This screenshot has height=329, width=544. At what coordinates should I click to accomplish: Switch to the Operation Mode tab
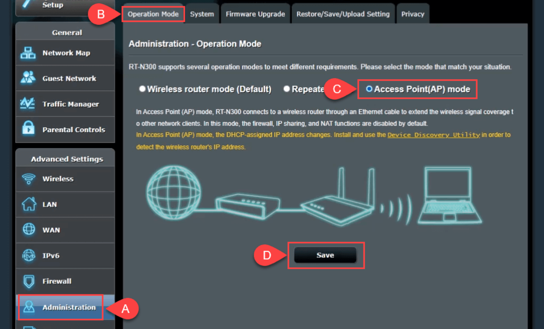tap(153, 14)
